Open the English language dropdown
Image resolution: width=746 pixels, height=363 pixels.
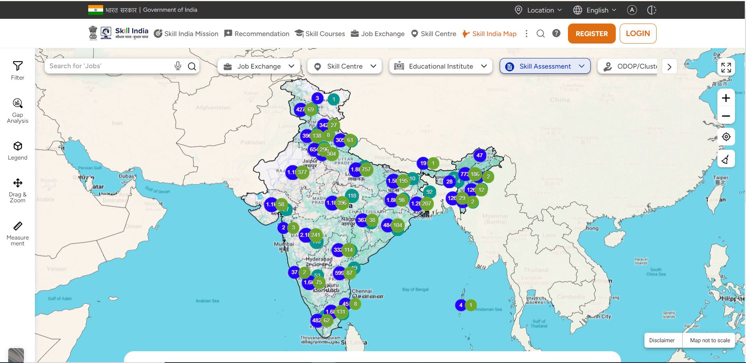[595, 10]
